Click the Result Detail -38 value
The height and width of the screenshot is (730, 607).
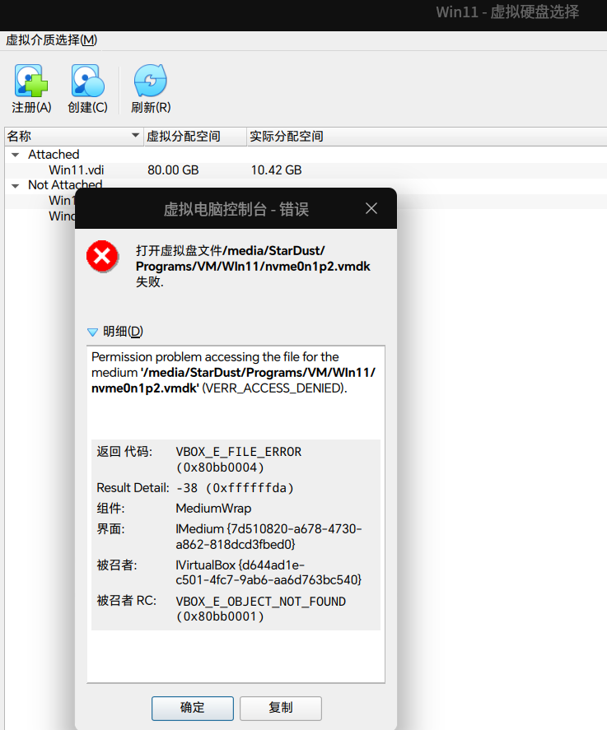(235, 488)
